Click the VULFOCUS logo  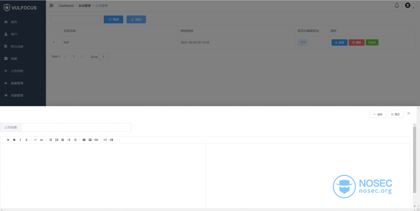20,8
